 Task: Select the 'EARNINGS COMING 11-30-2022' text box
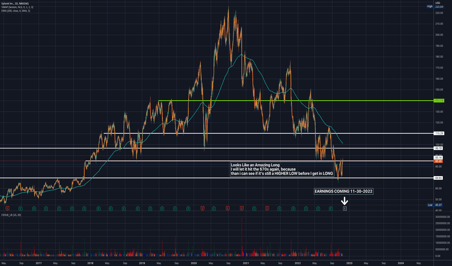(x=344, y=191)
